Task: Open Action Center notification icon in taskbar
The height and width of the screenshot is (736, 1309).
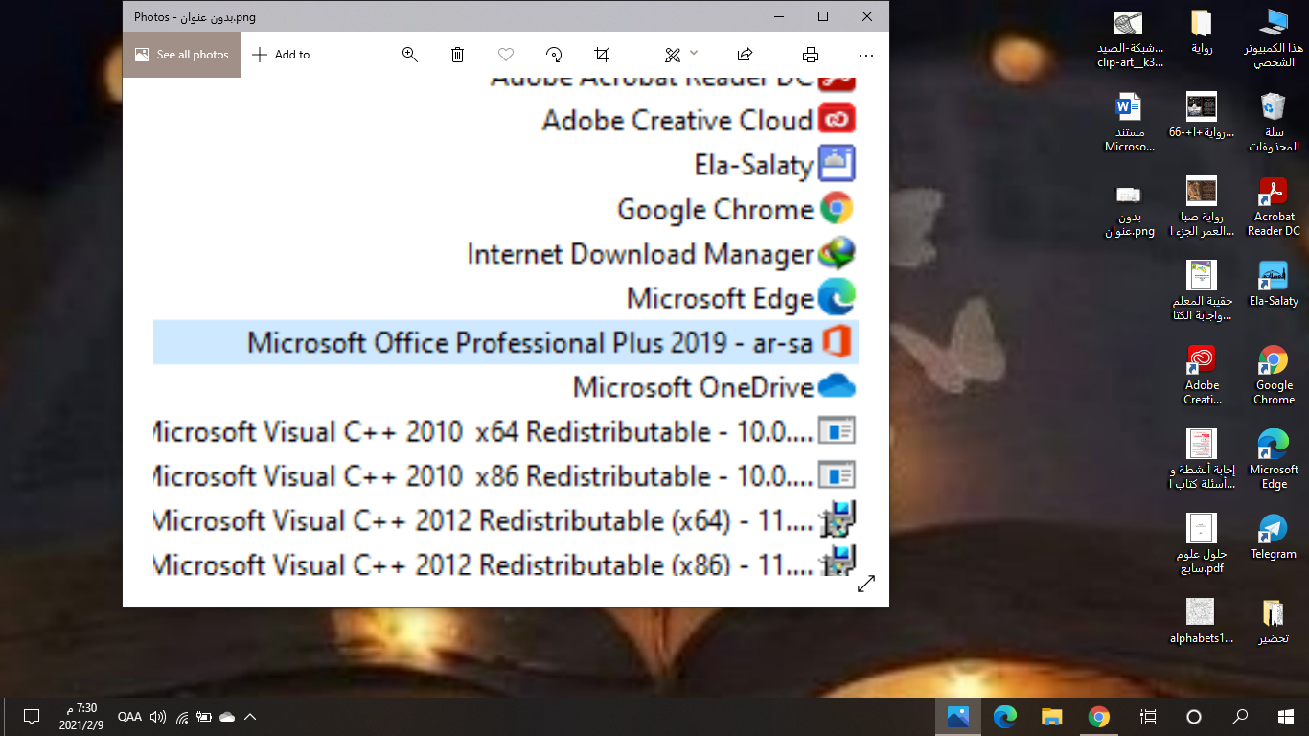Action: point(31,716)
